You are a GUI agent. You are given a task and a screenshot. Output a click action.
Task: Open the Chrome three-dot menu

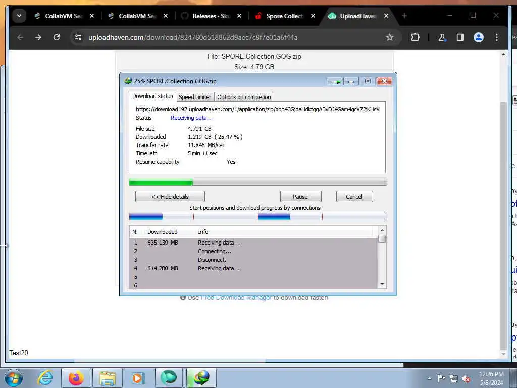pyautogui.click(x=497, y=37)
